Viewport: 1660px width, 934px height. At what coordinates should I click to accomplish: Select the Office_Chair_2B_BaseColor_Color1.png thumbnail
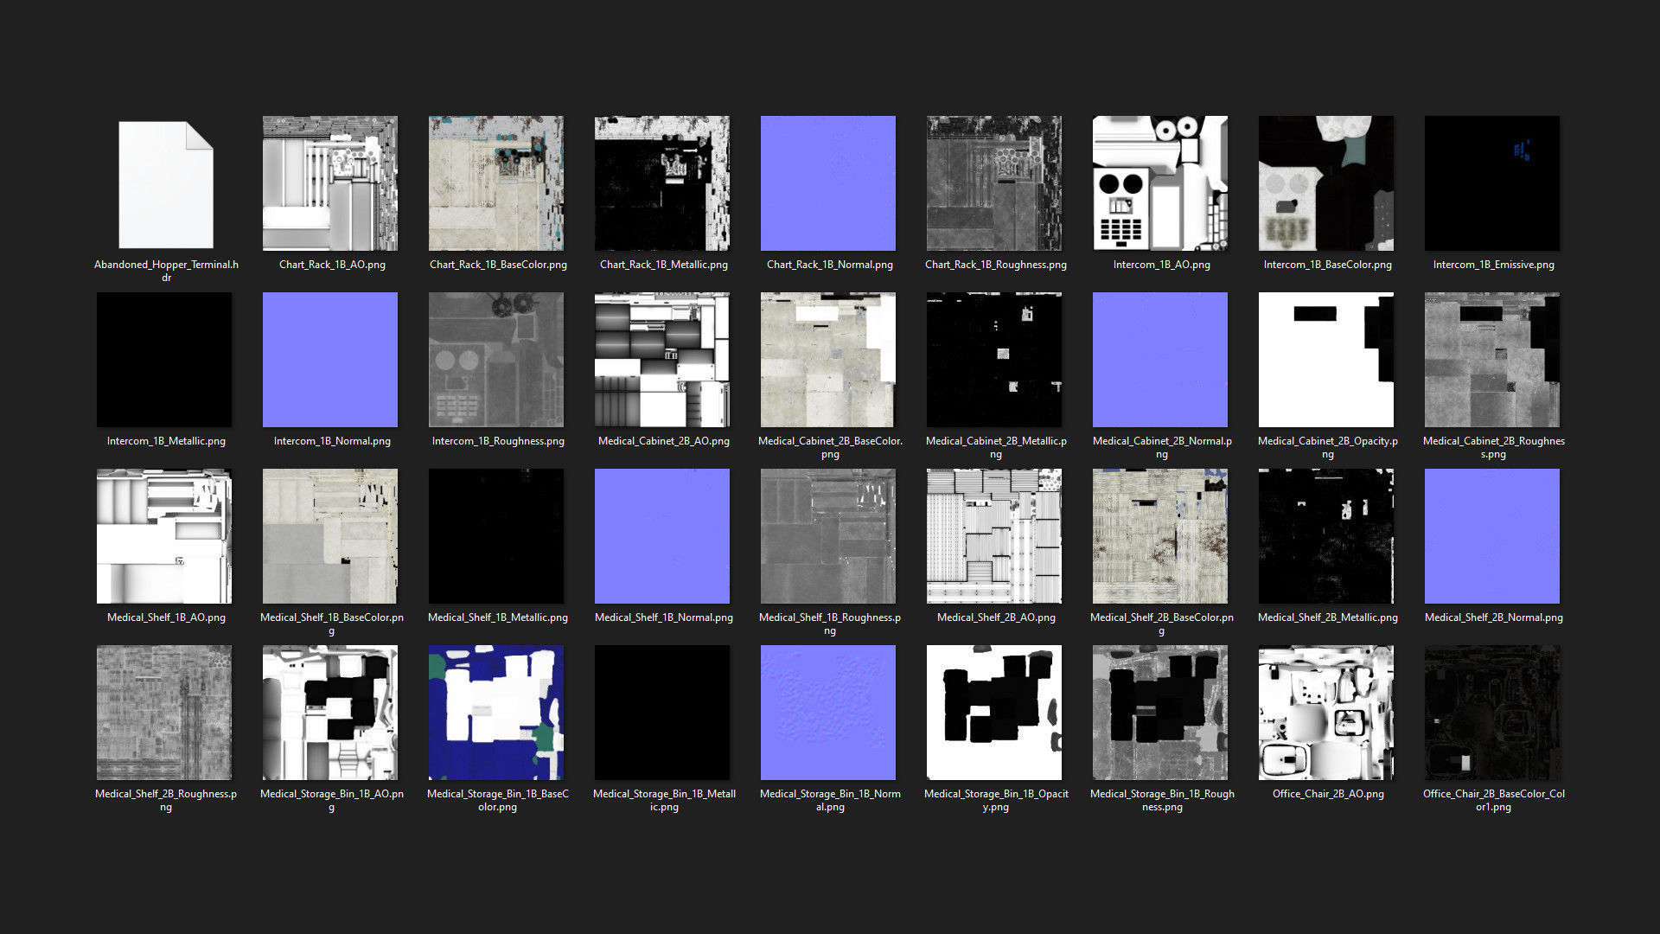coord(1492,713)
